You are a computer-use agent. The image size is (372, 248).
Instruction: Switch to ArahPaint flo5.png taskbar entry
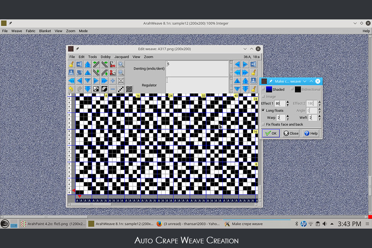coord(53,224)
